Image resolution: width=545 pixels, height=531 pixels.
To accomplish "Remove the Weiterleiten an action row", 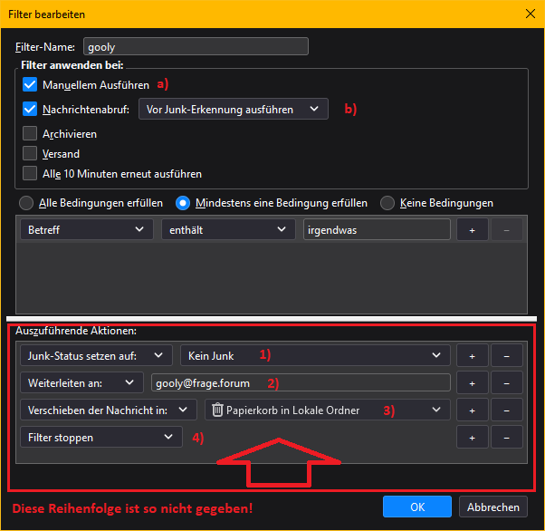I will tap(506, 383).
